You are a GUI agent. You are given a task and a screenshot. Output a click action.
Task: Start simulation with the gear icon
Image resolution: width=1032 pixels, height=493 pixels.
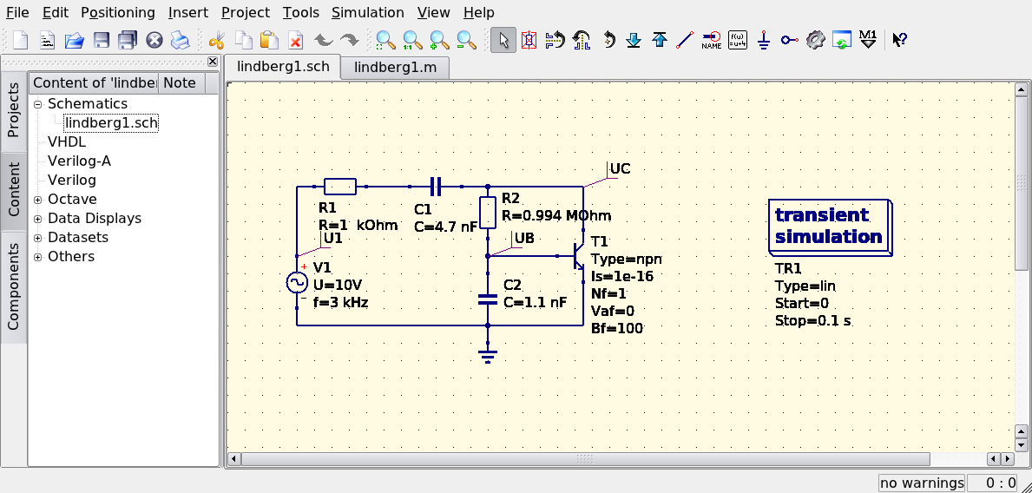pyautogui.click(x=815, y=40)
